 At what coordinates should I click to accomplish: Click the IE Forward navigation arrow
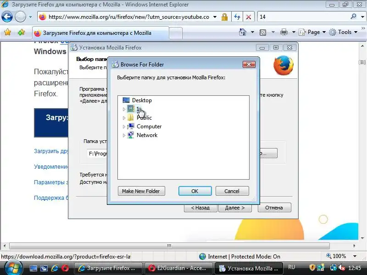click(20, 17)
